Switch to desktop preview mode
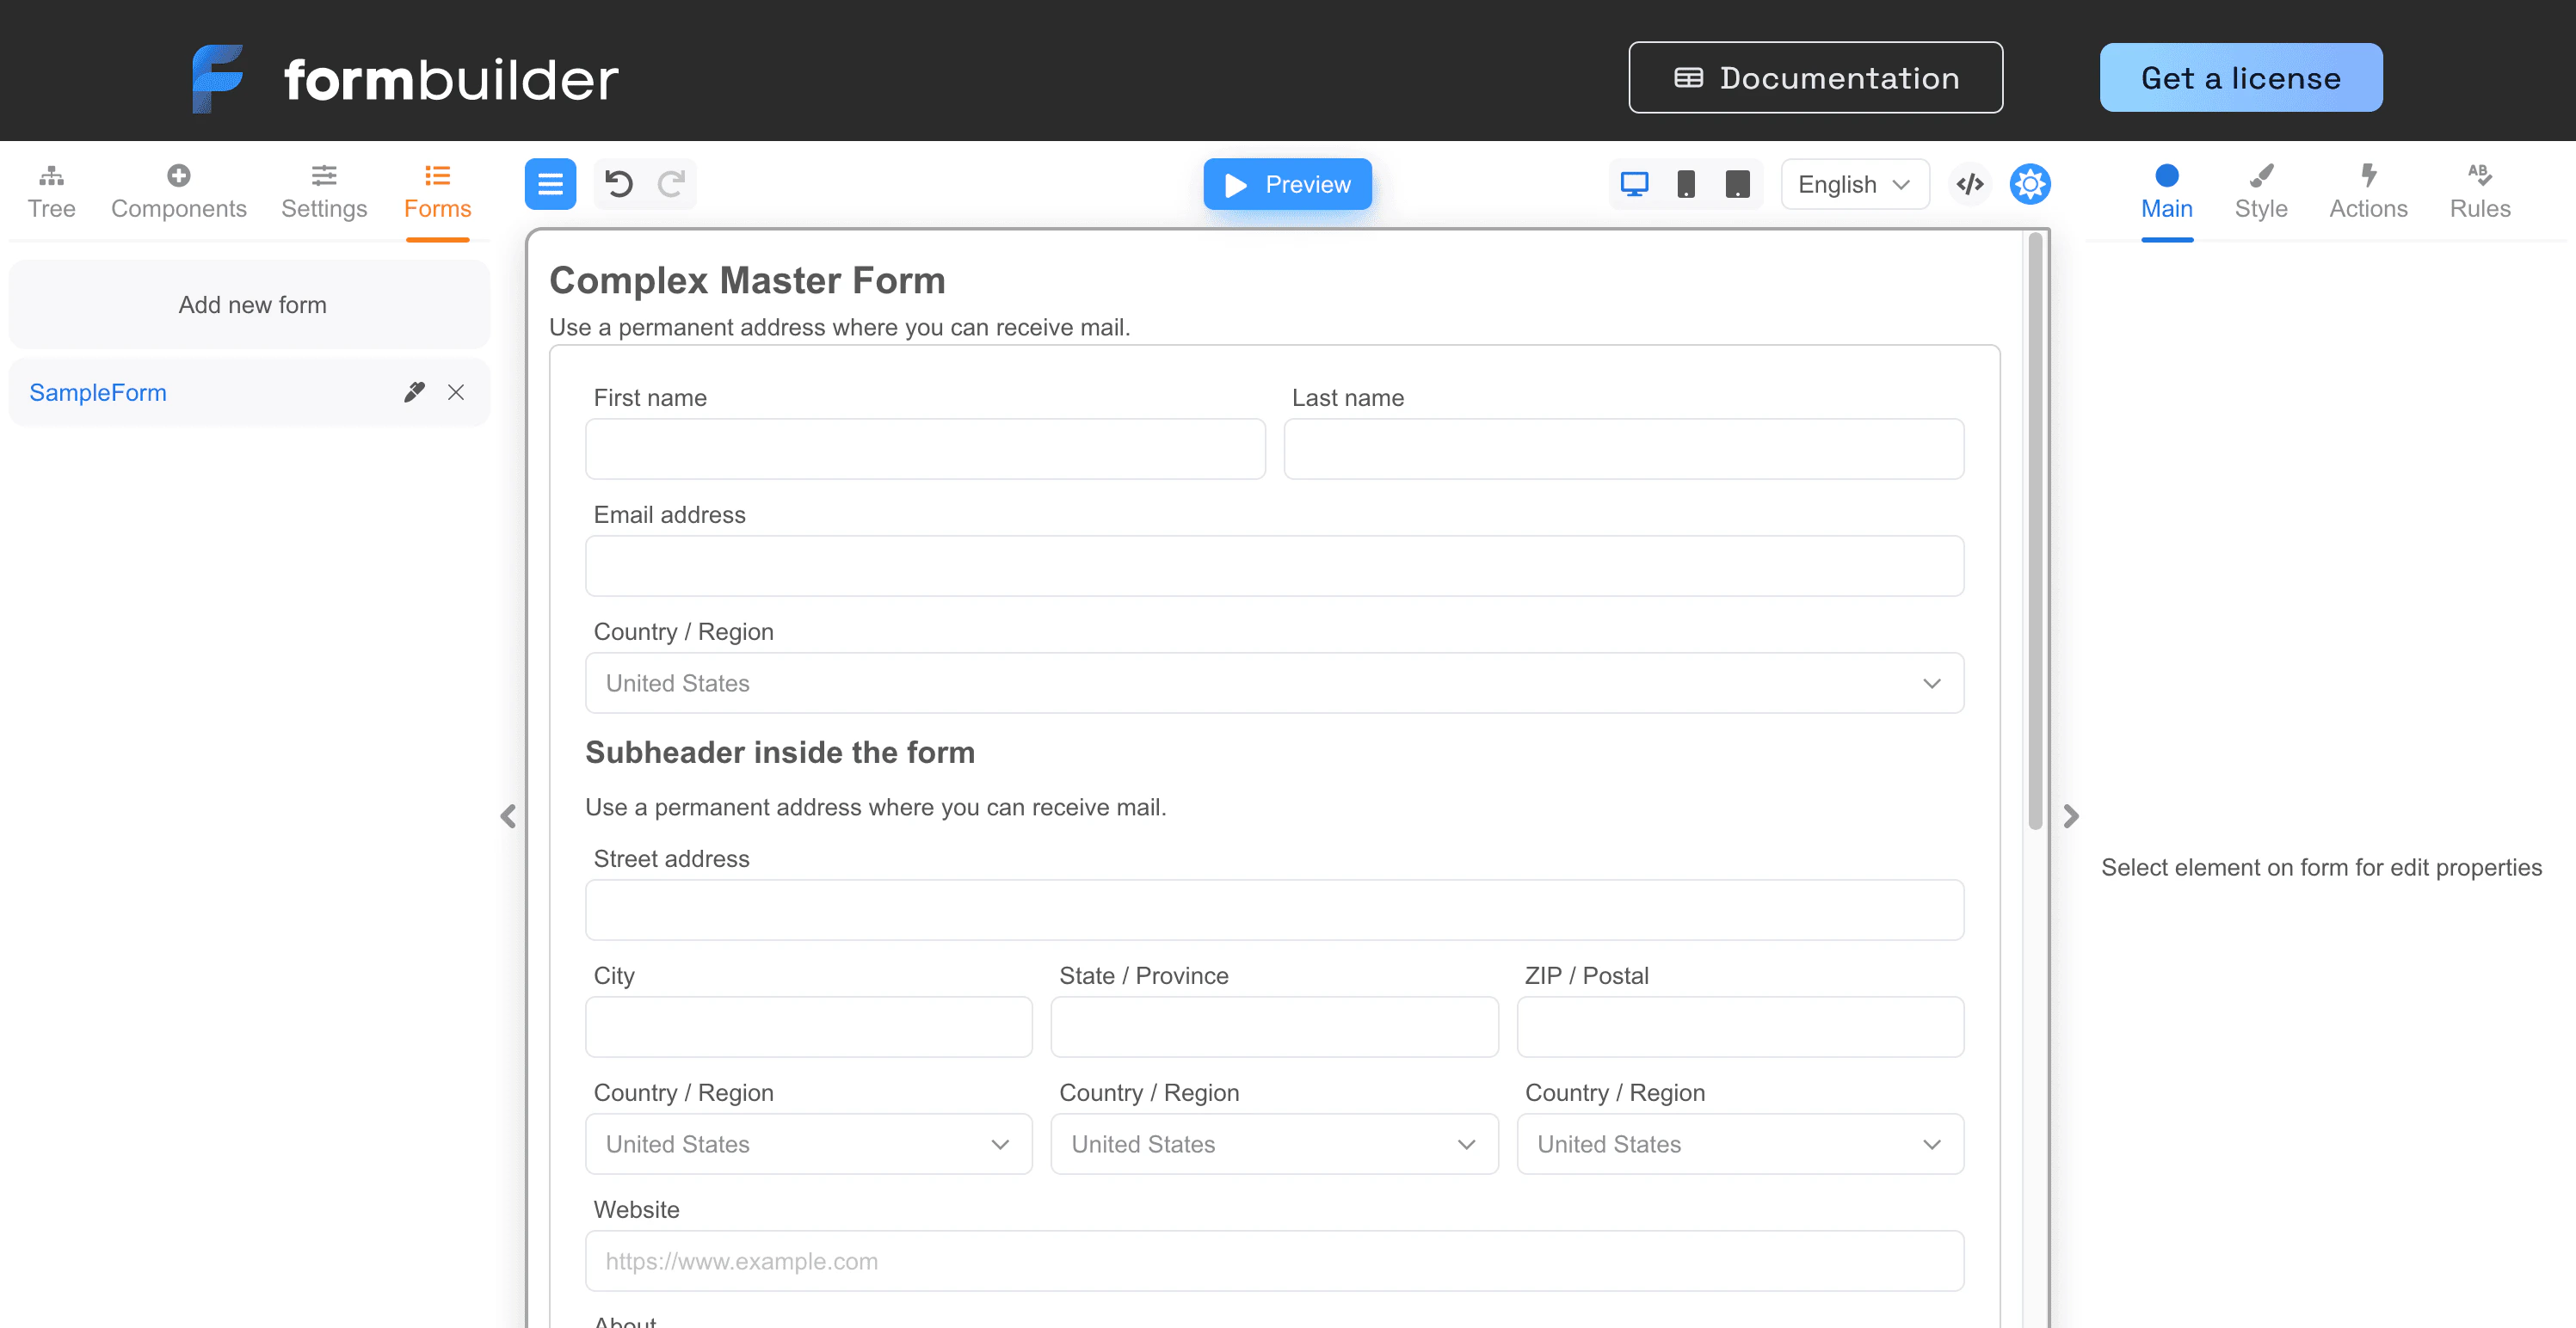2576x1328 pixels. tap(1634, 184)
